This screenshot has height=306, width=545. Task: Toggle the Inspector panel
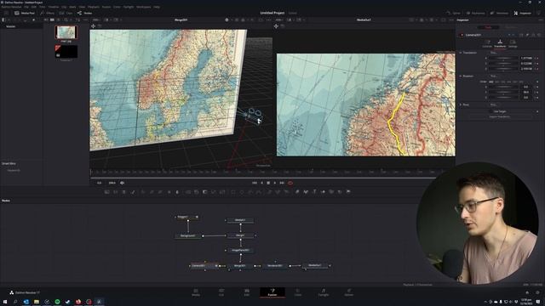tap(522, 13)
